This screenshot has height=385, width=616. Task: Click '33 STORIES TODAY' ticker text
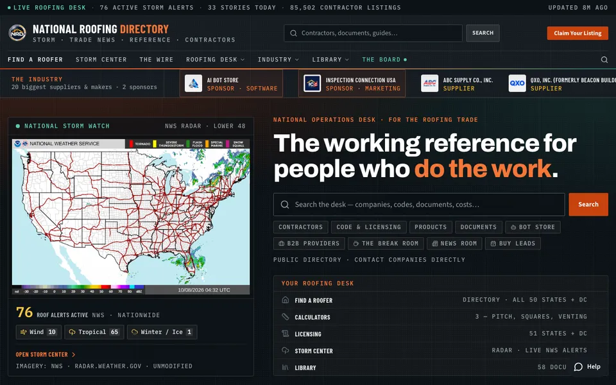click(242, 8)
